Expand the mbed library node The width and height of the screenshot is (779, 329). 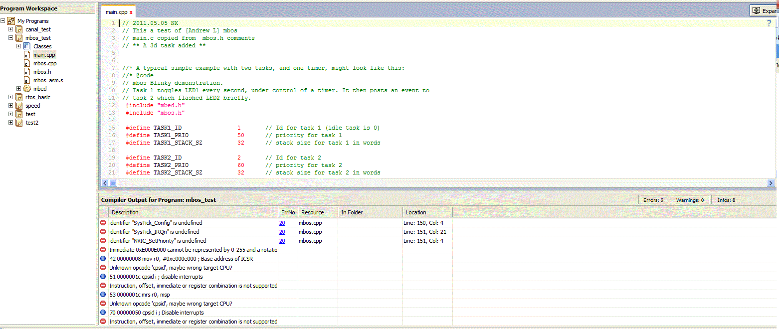point(18,89)
